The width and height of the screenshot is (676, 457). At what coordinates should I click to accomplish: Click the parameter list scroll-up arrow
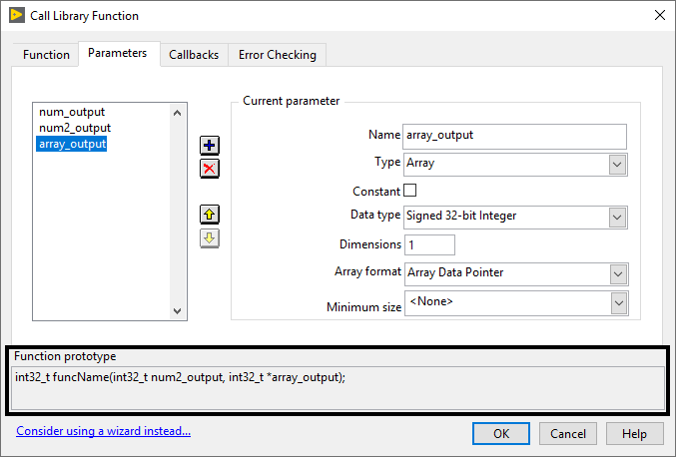click(177, 113)
